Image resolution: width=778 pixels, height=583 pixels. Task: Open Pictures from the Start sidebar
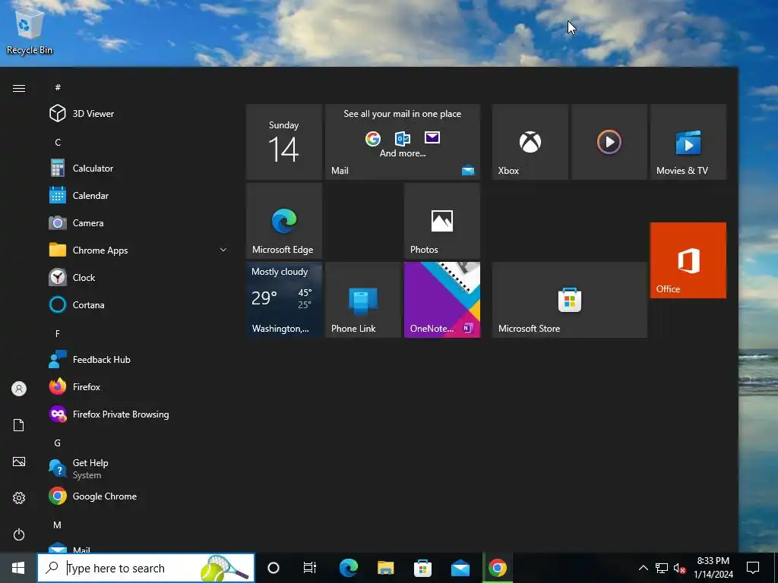tap(19, 462)
